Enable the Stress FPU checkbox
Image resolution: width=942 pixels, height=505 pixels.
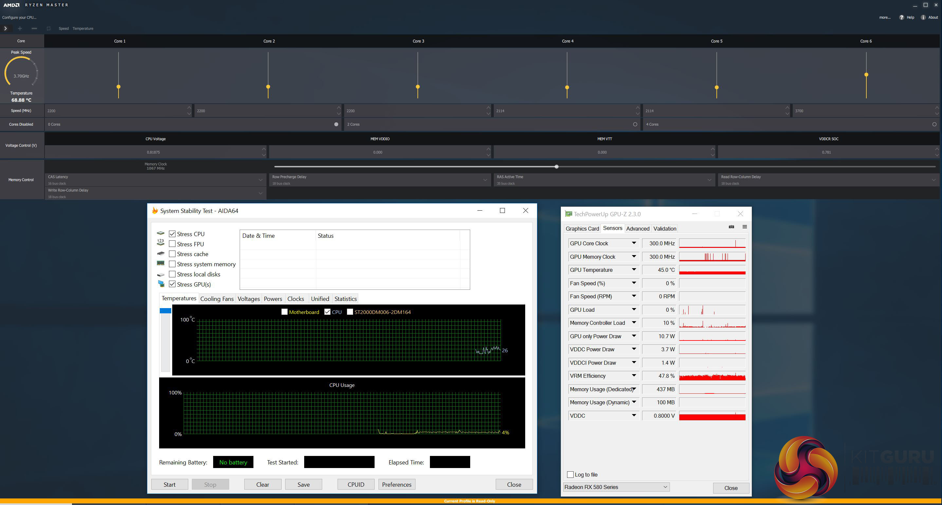(172, 244)
